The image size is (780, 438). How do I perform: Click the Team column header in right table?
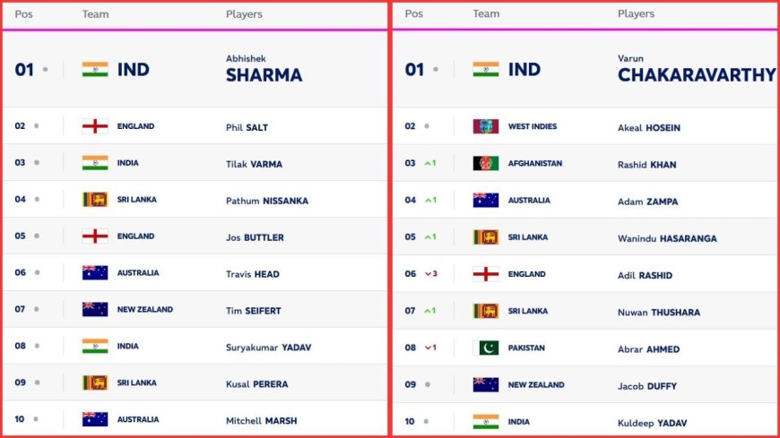(486, 14)
